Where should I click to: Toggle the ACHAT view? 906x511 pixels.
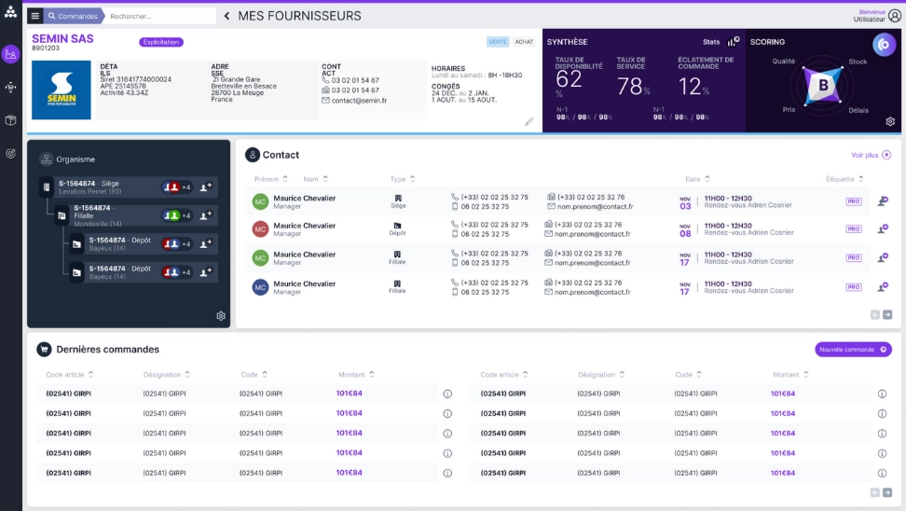(524, 42)
